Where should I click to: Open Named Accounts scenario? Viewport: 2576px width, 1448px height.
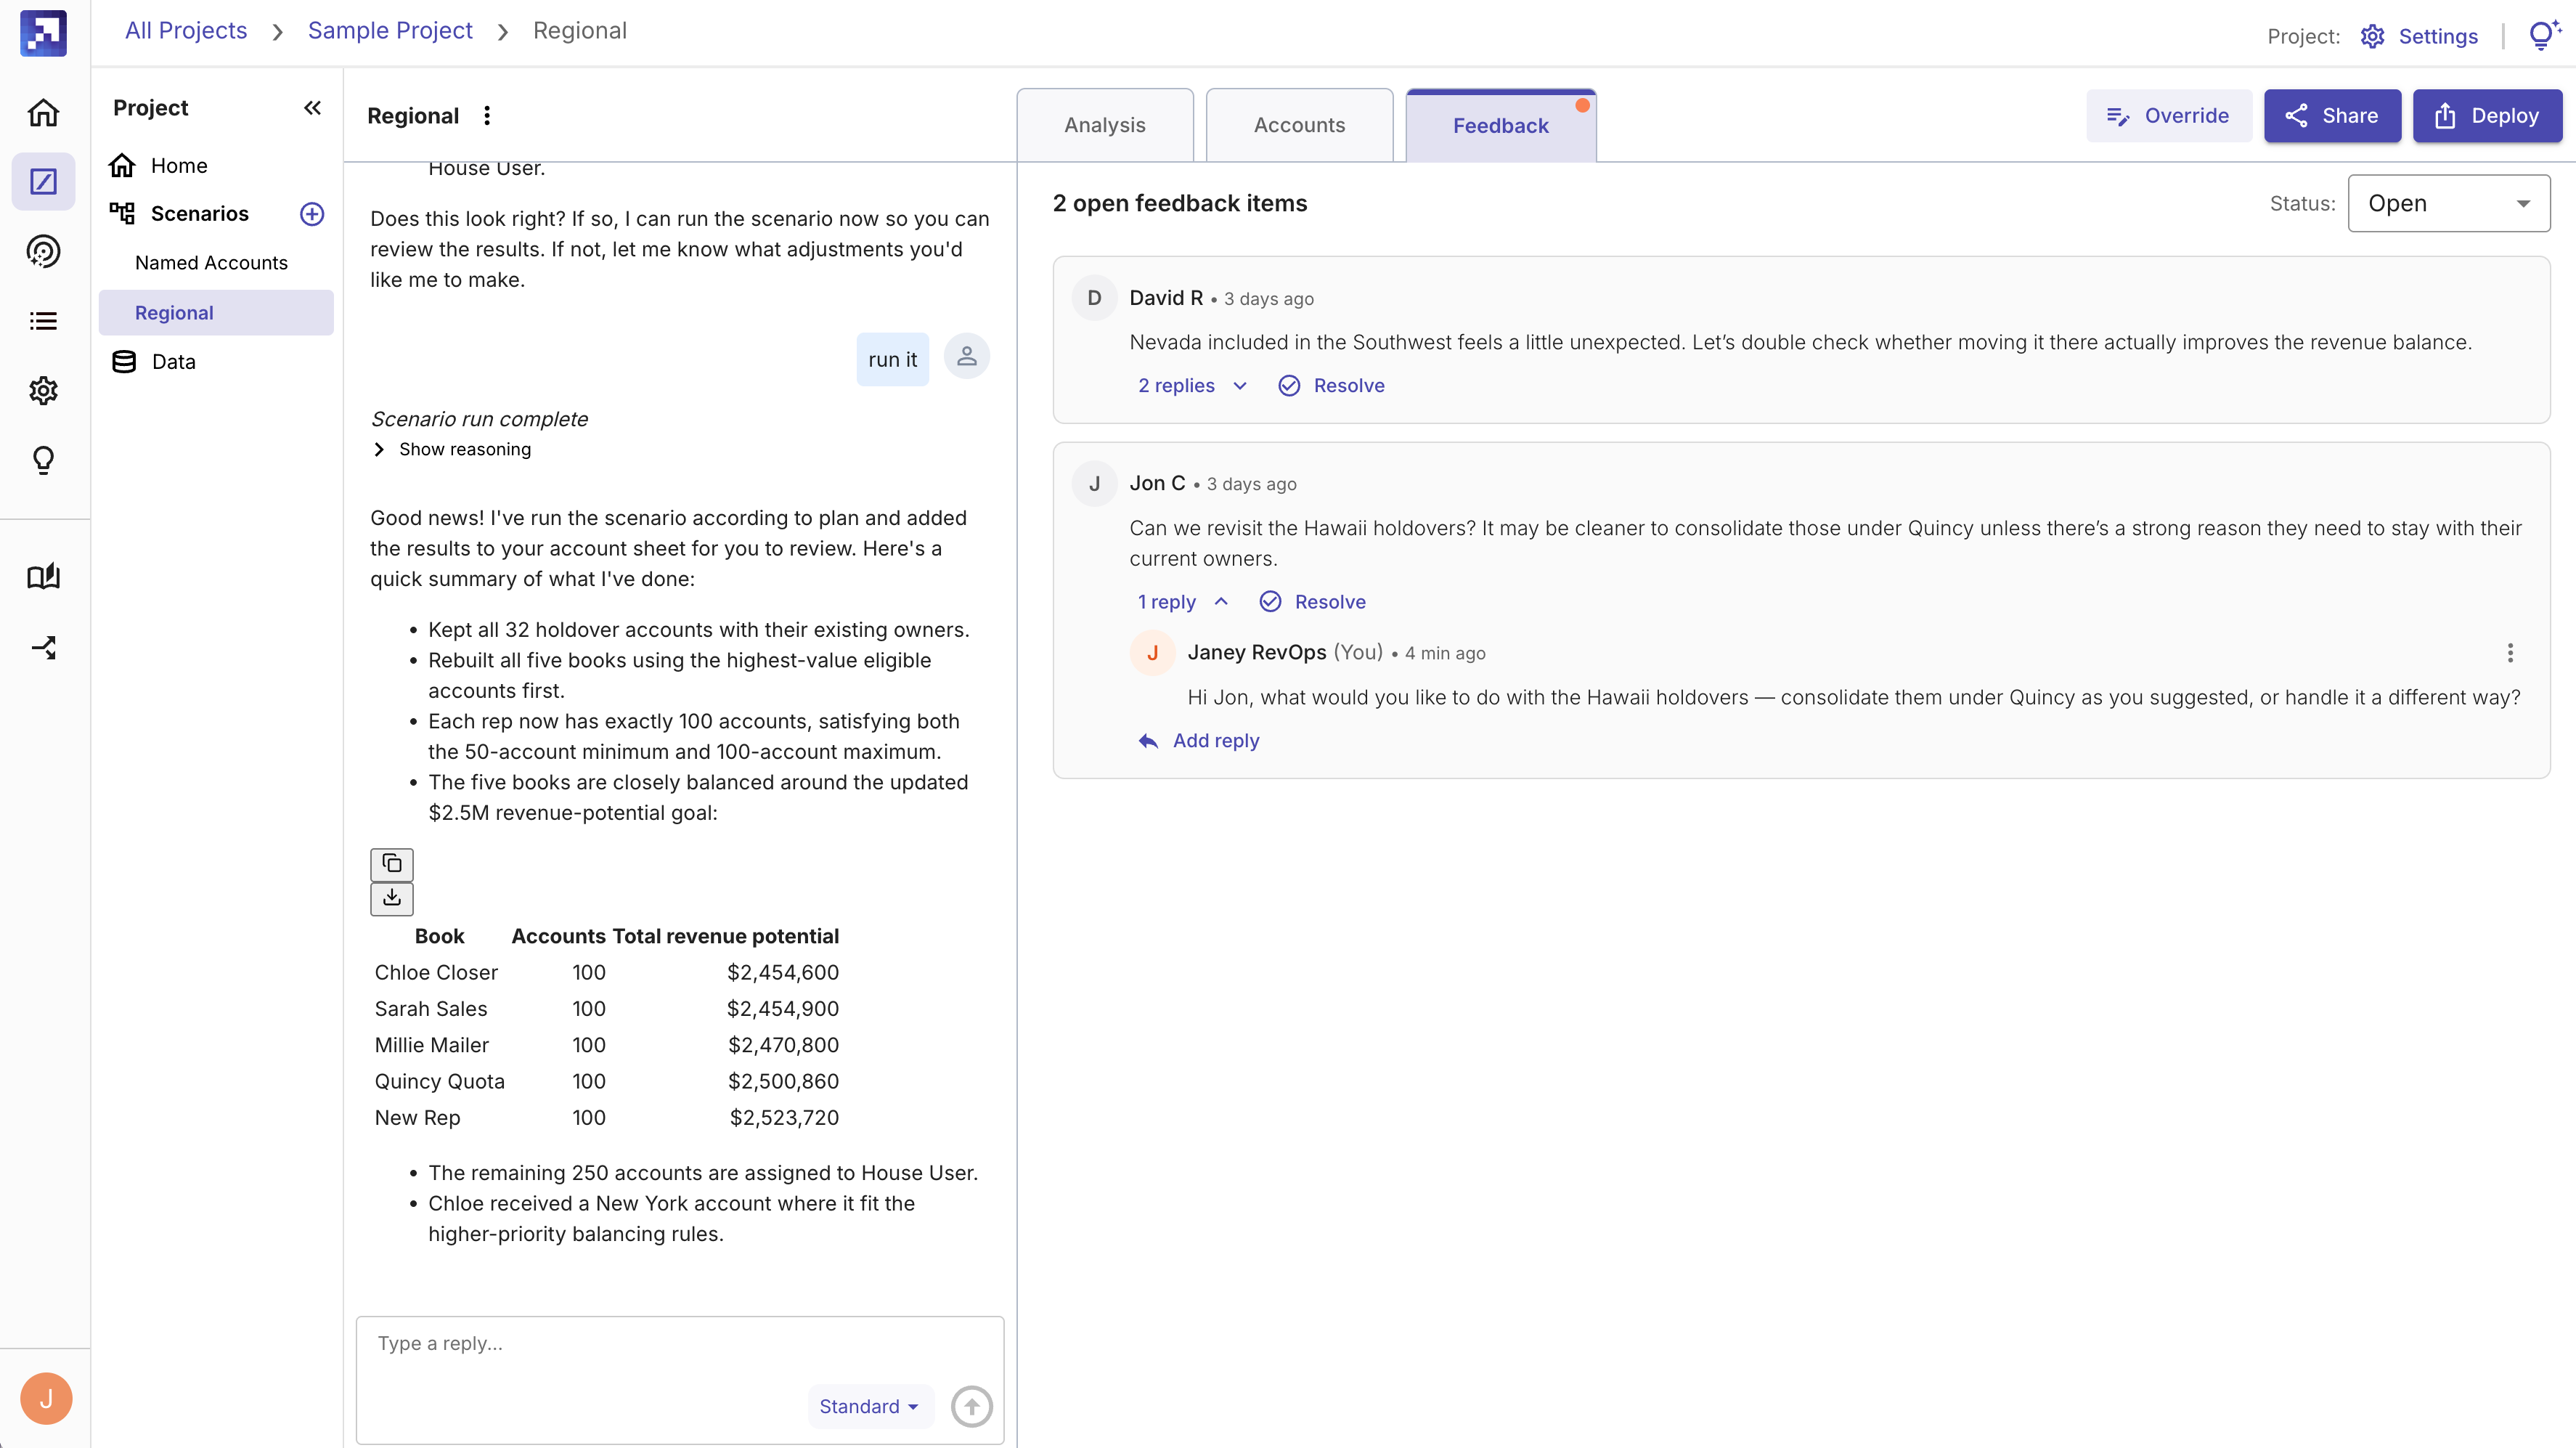pos(211,262)
